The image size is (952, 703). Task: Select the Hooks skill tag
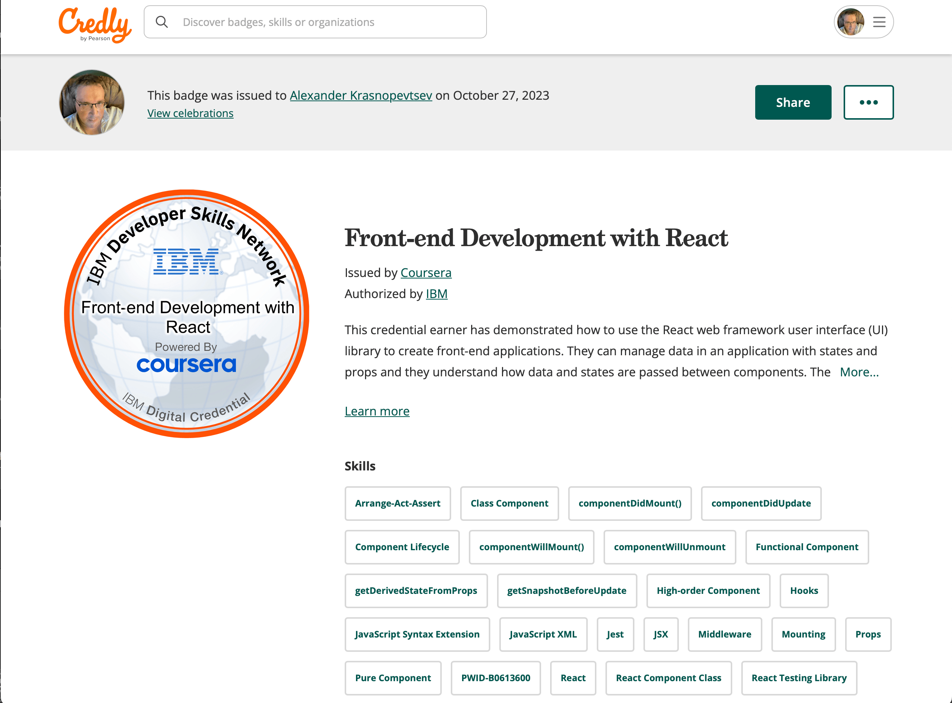(x=804, y=590)
